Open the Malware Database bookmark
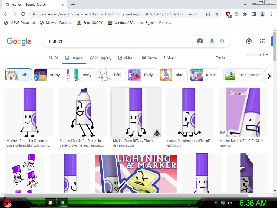Image resolution: width=277 pixels, height=208 pixels. tap(56, 23)
